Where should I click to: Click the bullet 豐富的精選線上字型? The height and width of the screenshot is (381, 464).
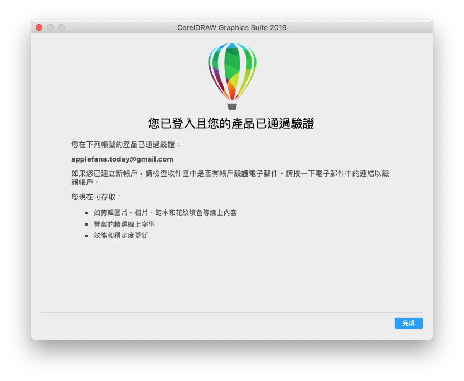[x=124, y=224]
